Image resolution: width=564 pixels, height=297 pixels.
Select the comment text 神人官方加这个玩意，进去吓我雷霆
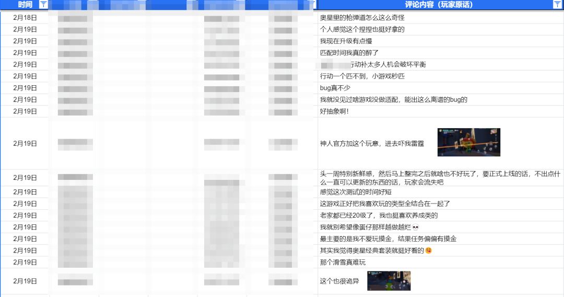click(372, 143)
